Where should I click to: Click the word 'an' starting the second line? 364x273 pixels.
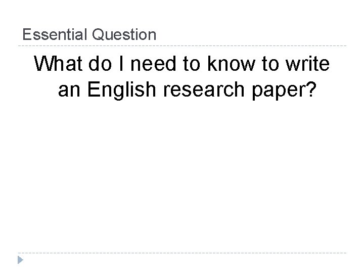pos(69,90)
